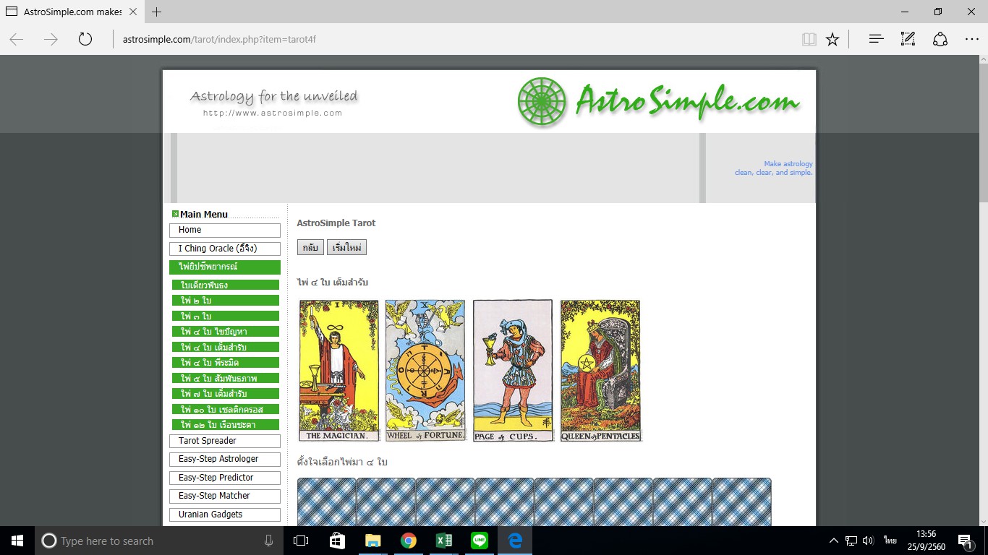Show hidden system tray icons

click(x=834, y=541)
